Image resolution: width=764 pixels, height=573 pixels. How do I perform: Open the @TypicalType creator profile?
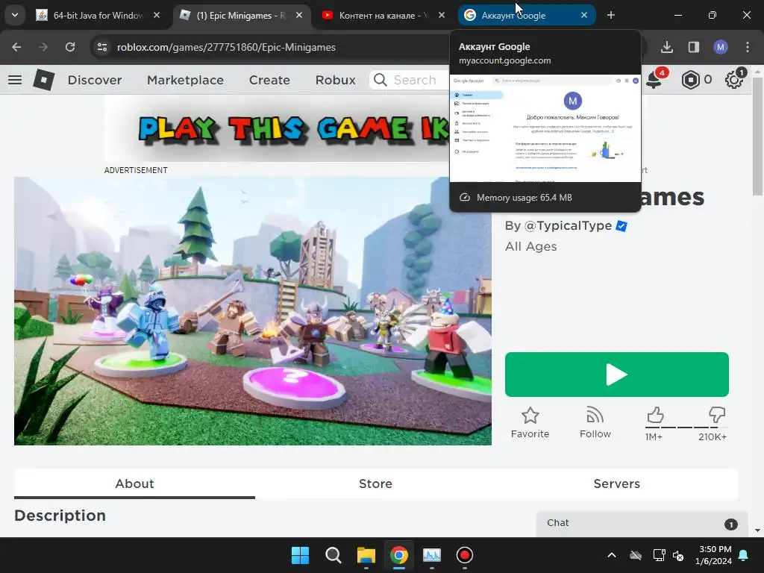(568, 225)
